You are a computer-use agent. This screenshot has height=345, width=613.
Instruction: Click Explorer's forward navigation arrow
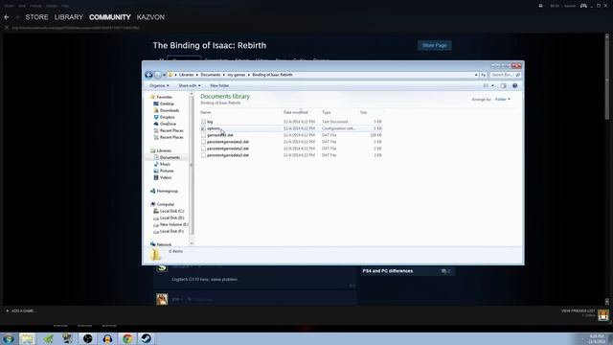point(157,75)
